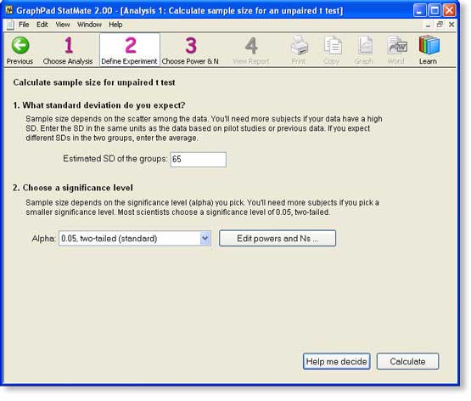Focus the Estimated SD input field
The height and width of the screenshot is (401, 471).
click(199, 160)
